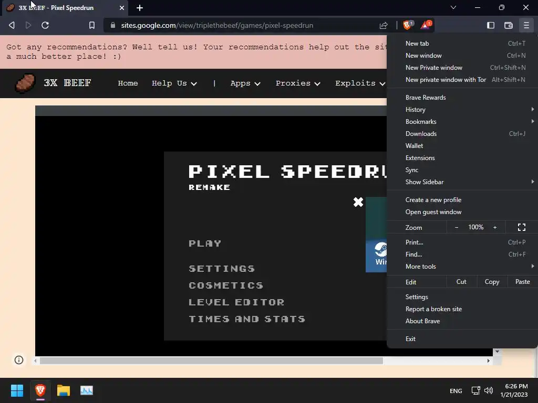
Task: Expand the Bookmarks submenu
Action: coord(462,122)
